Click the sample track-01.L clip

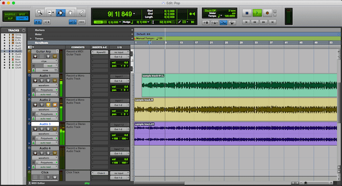tap(239, 85)
